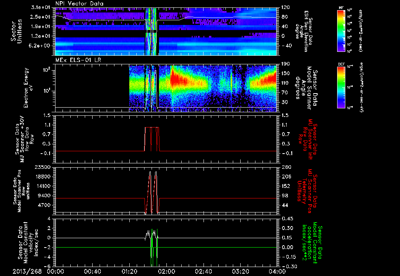Click the 01:20 time axis label
Image resolution: width=400 pixels, height=276 pixels.
(x=129, y=271)
